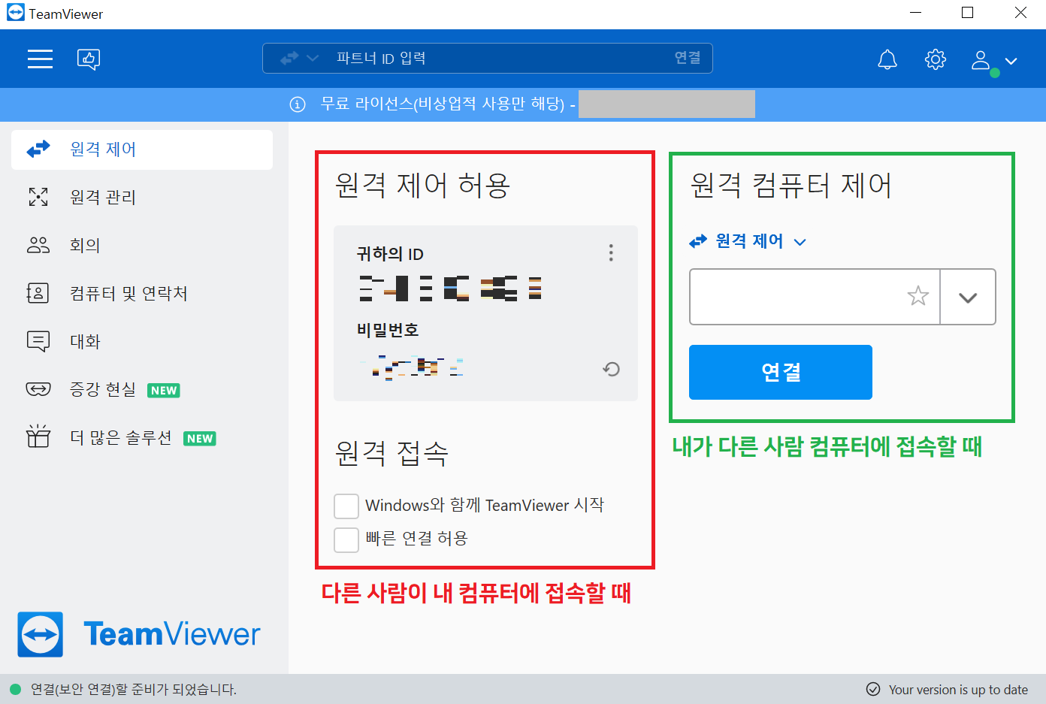1046x704 pixels.
Task: Click the 무료 라이선스 banner text
Action: 448,104
